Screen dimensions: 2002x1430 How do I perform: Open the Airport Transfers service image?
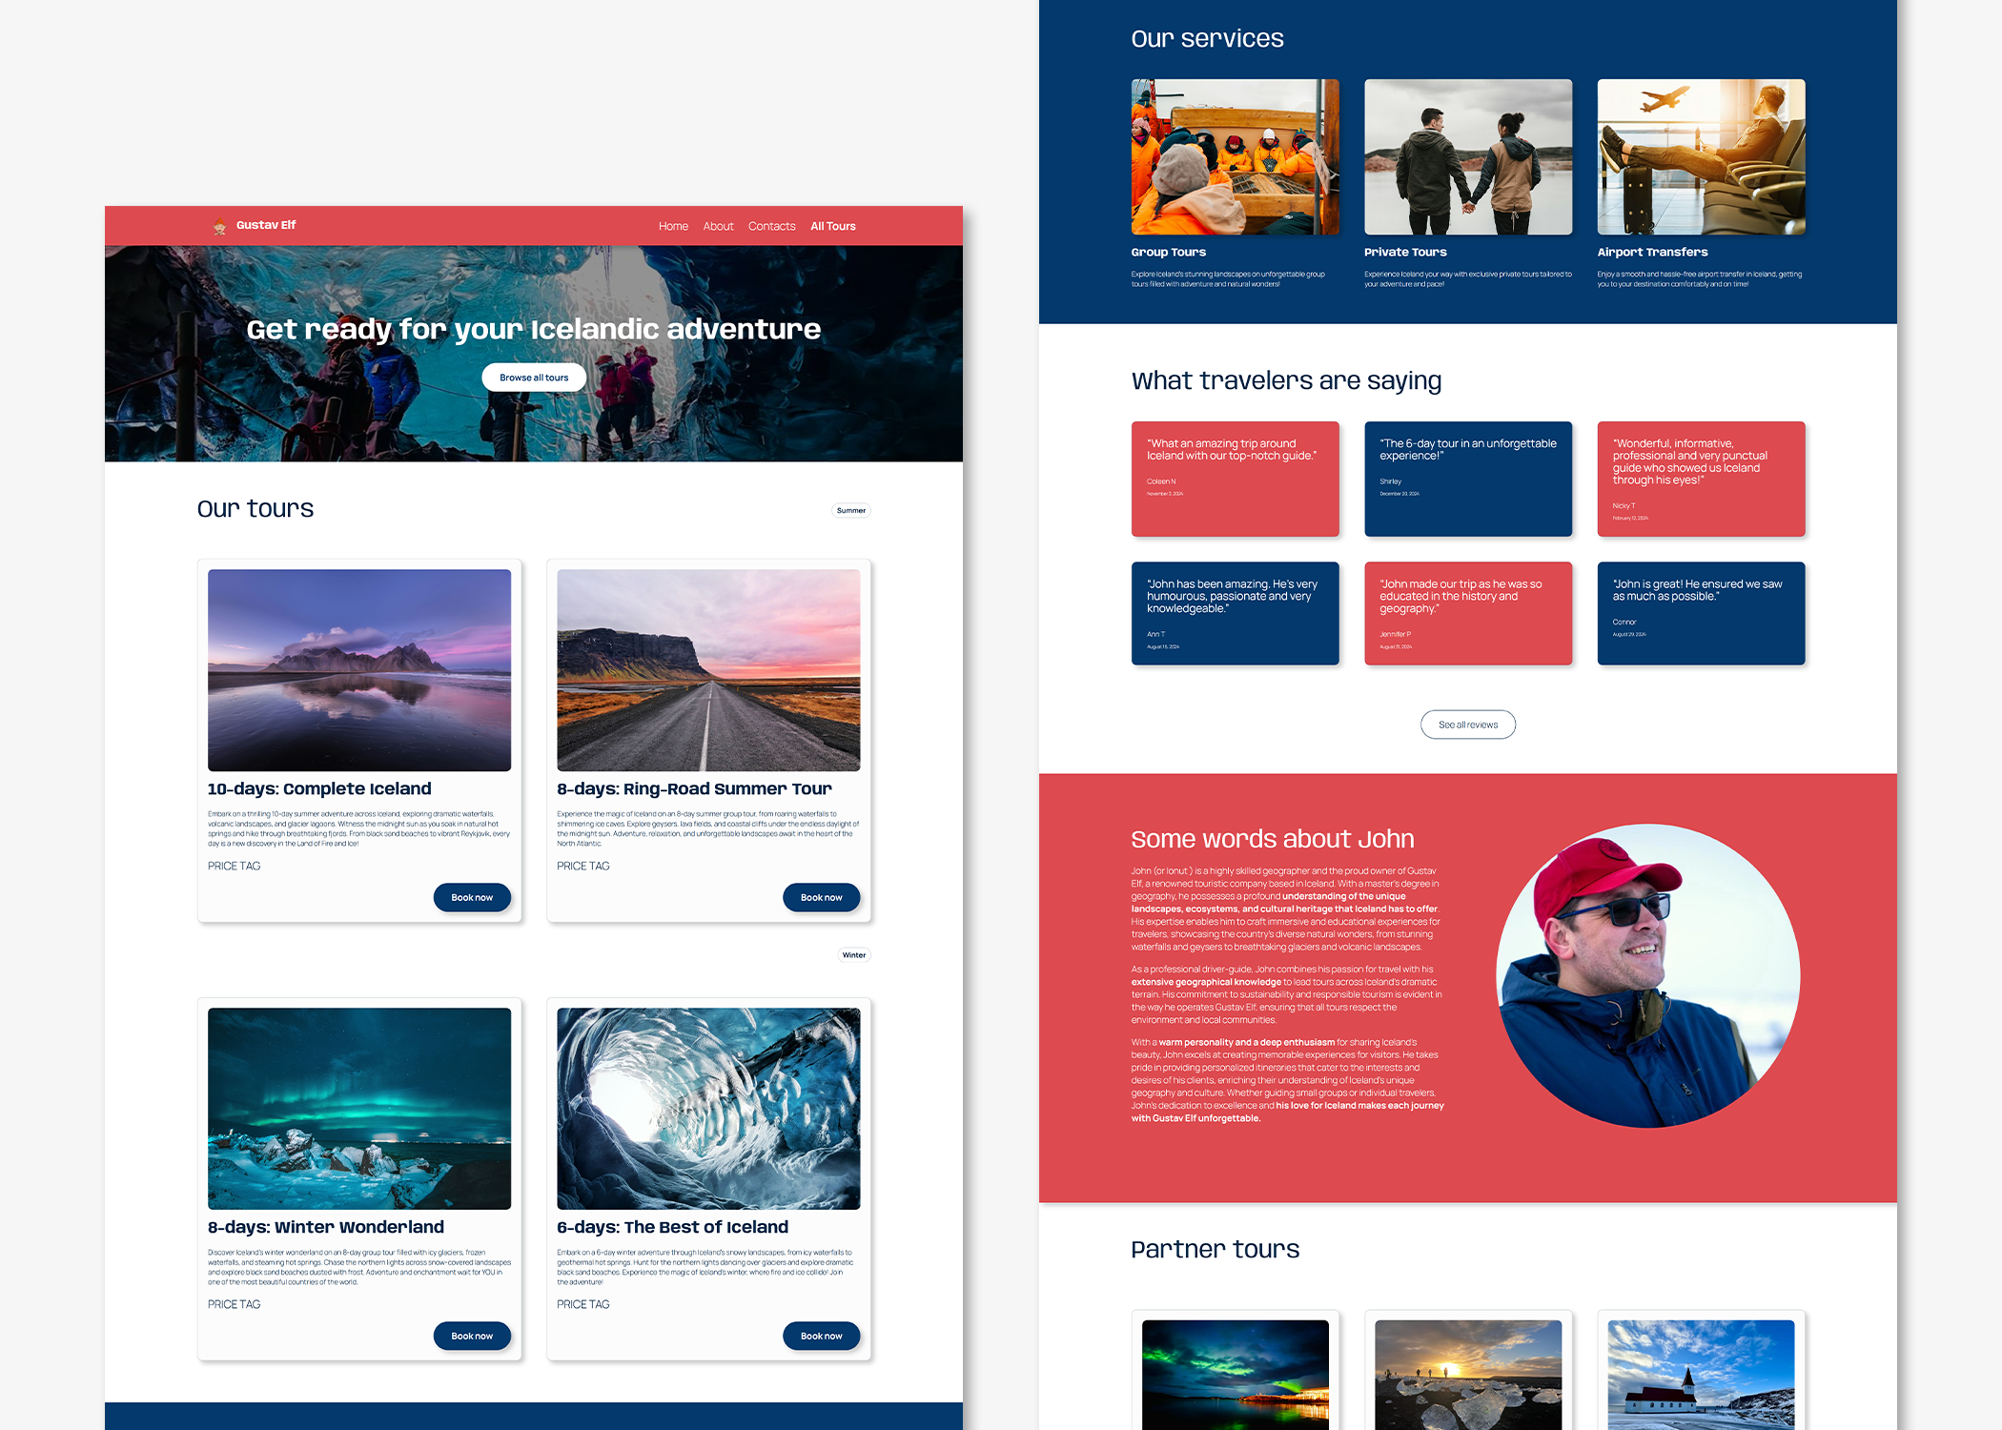click(x=1700, y=156)
